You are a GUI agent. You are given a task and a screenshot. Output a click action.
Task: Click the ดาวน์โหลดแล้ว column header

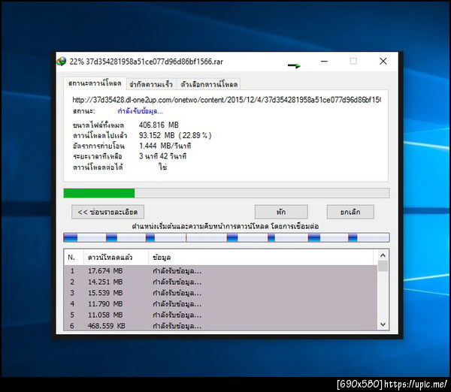click(116, 258)
